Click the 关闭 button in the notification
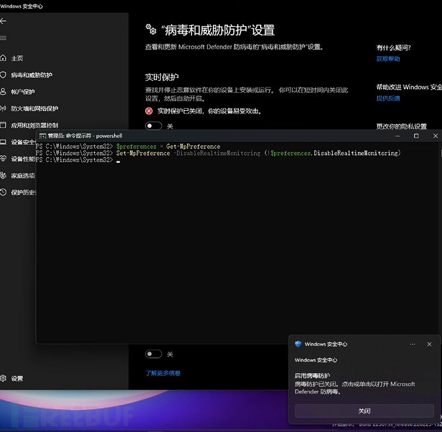The height and width of the screenshot is (432, 442). 364,411
